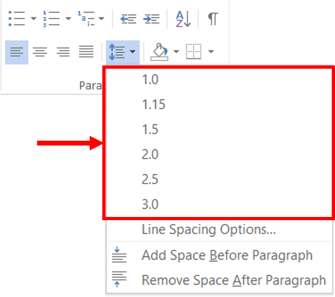335x297 pixels.
Task: Click the Sort A-Z icon
Action: (x=183, y=19)
